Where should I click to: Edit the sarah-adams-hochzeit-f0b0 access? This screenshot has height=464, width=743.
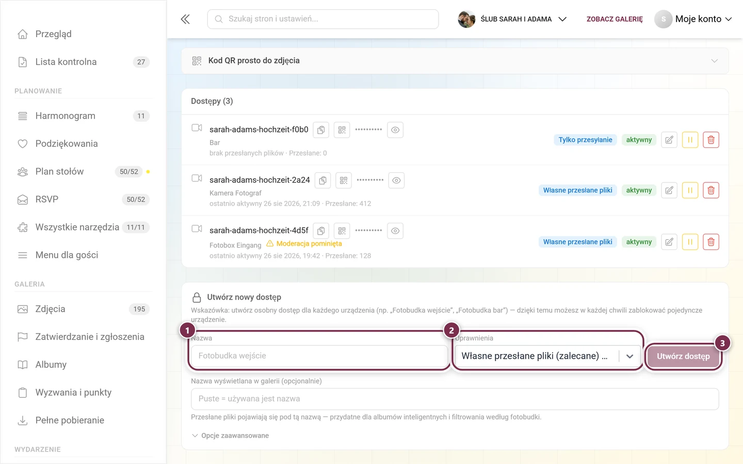[669, 140]
